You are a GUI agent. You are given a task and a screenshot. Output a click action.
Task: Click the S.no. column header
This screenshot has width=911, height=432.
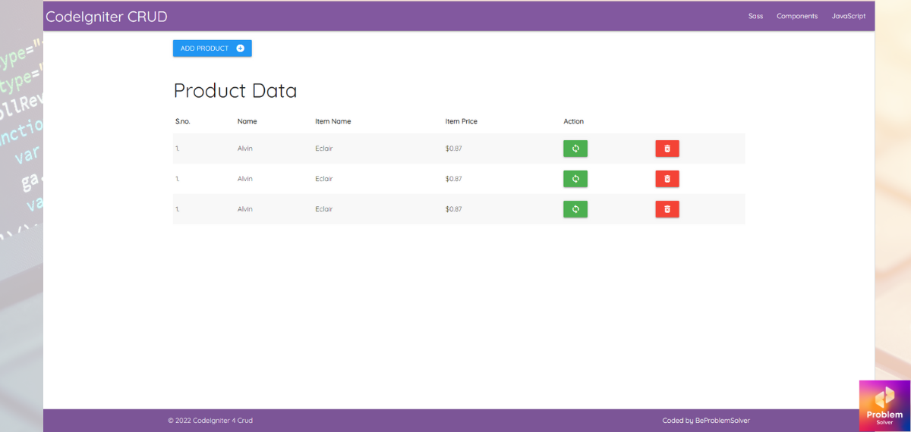[x=183, y=121]
